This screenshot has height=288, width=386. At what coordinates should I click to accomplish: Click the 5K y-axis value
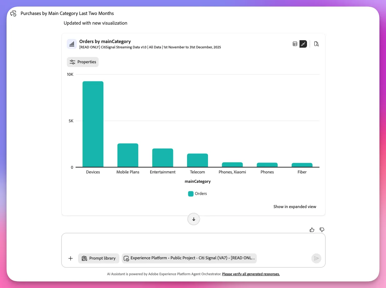pos(71,121)
